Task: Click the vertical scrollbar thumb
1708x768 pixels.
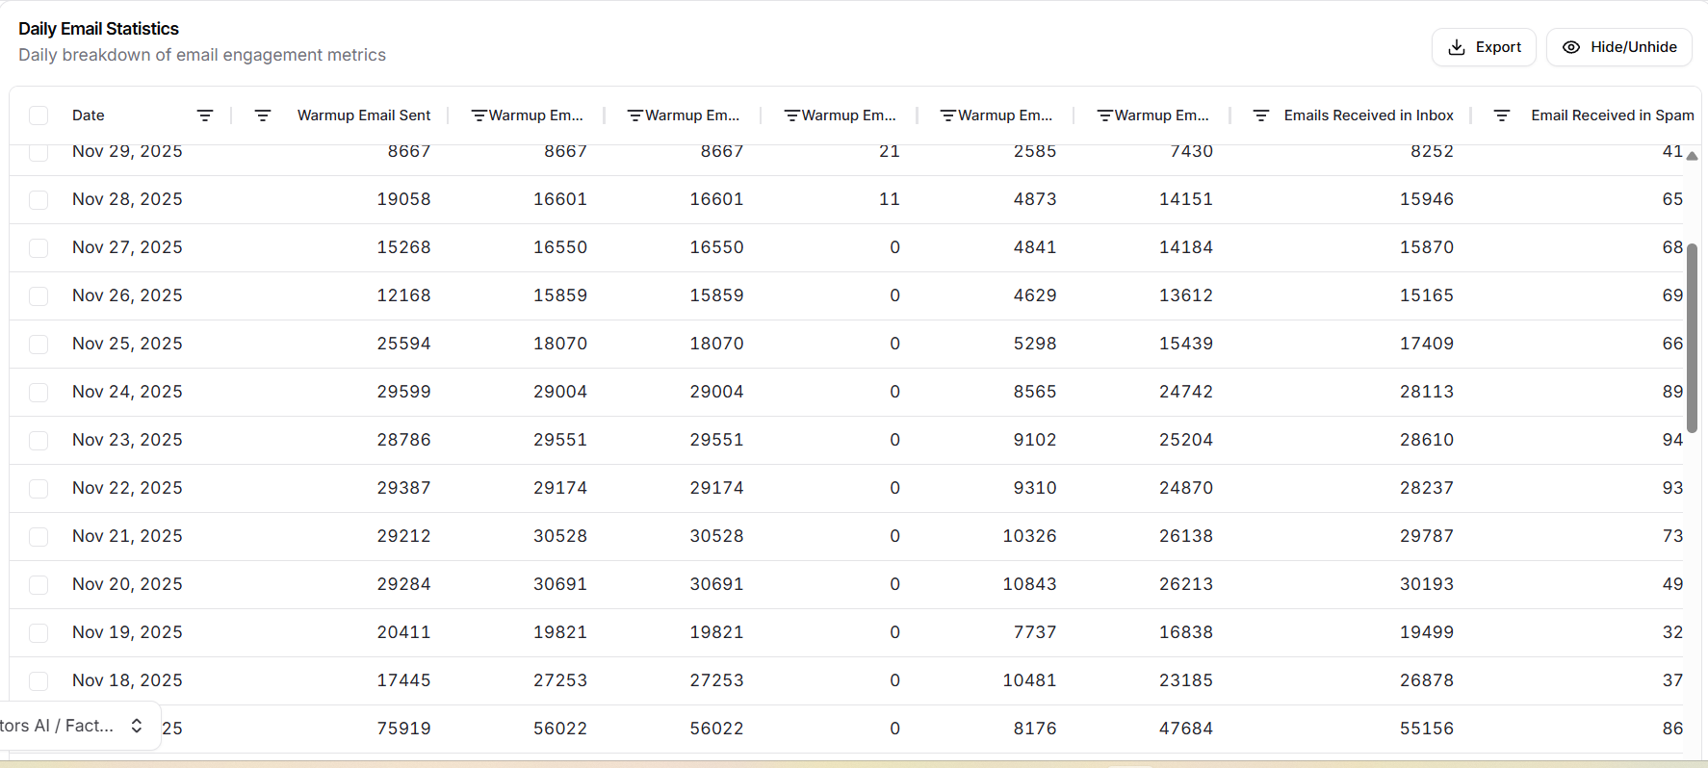Action: click(1692, 337)
